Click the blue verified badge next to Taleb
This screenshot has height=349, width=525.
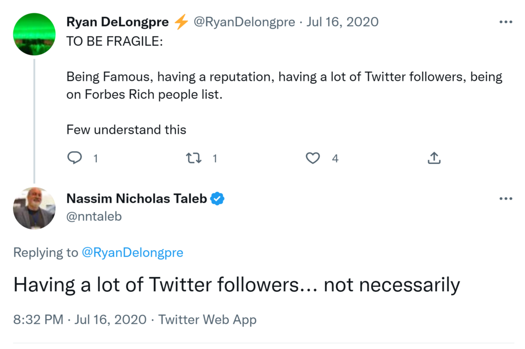tap(218, 199)
